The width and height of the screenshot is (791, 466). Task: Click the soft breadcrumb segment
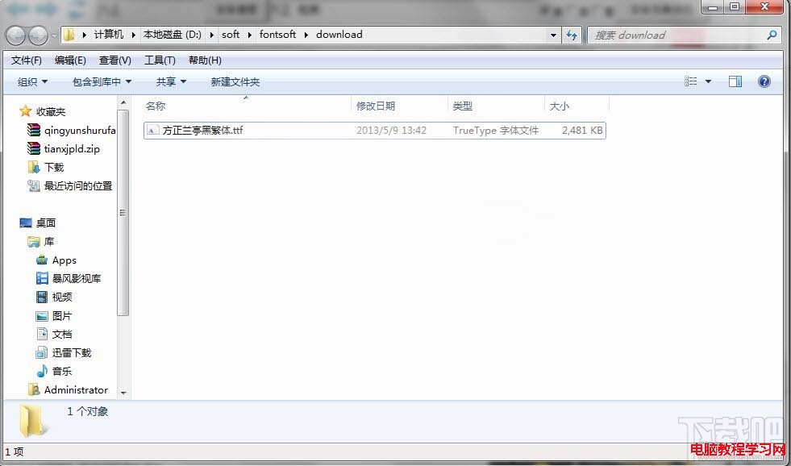(231, 35)
